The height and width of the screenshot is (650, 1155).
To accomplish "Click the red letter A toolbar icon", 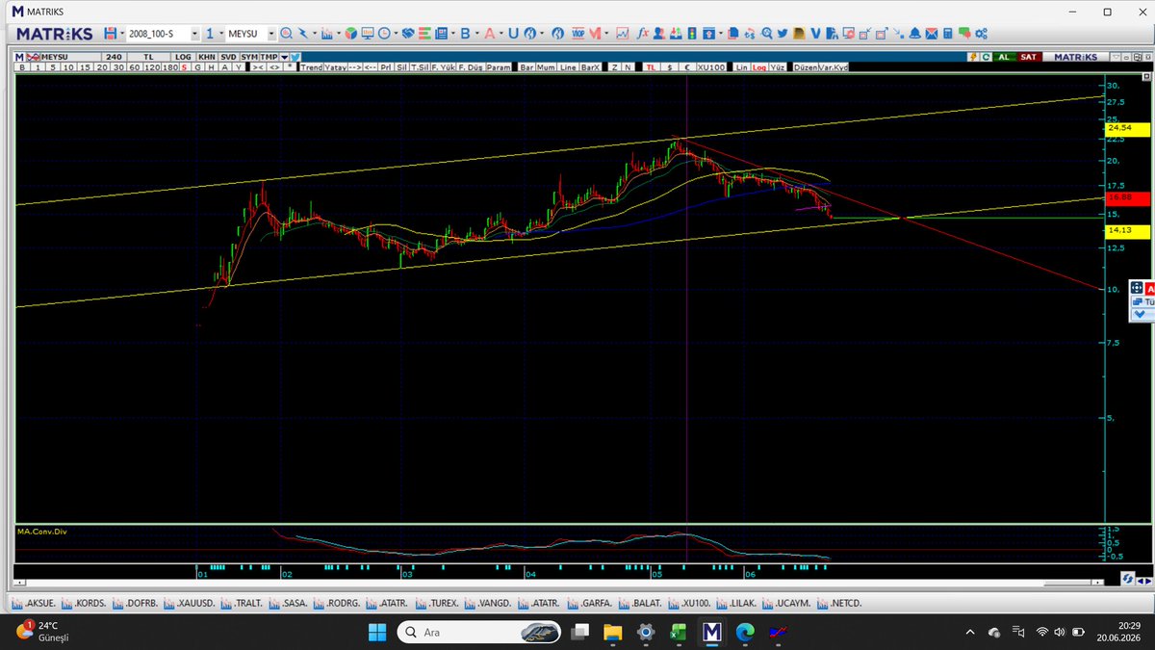I will (x=489, y=34).
